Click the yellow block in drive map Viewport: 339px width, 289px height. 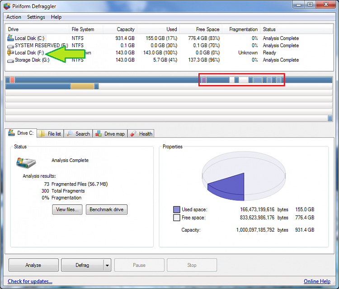point(82,86)
